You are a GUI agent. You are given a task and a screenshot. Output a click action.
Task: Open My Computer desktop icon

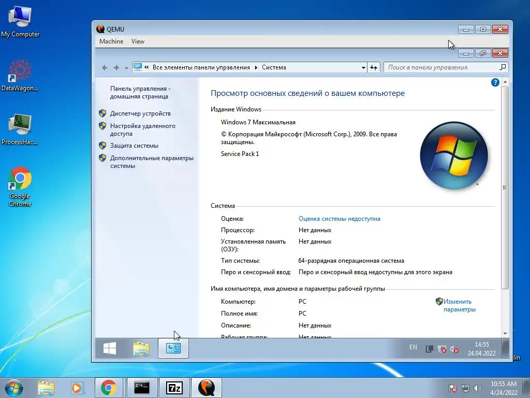pos(20,22)
